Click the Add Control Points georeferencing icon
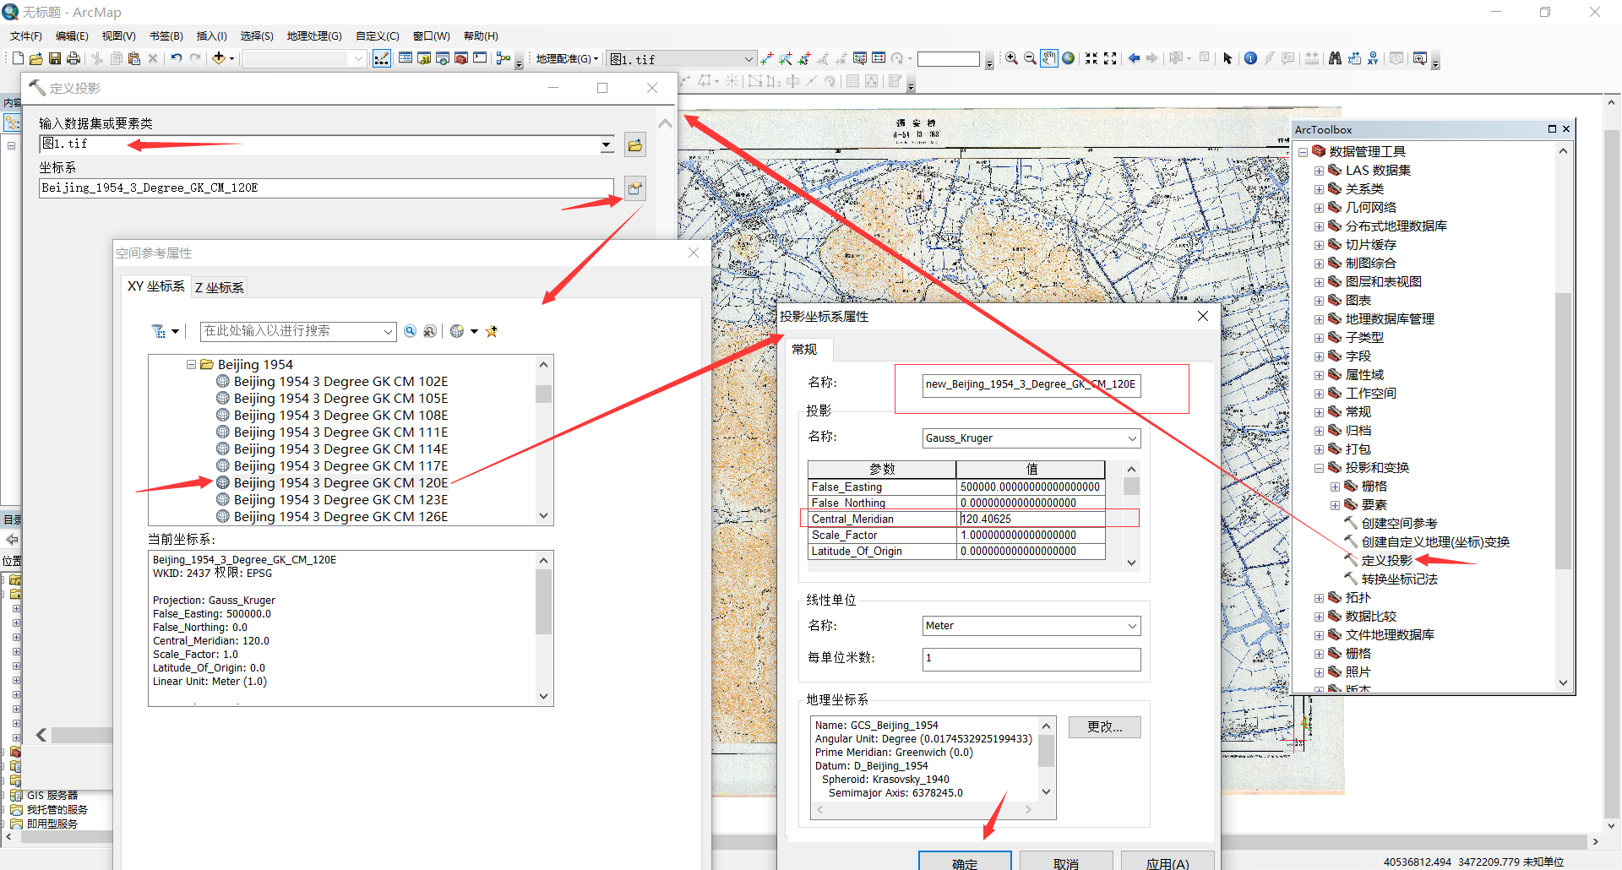1622x870 pixels. (767, 58)
